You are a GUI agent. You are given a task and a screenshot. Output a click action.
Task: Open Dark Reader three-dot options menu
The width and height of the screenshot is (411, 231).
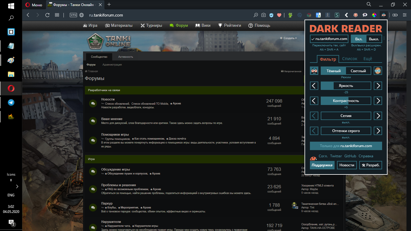(x=384, y=38)
